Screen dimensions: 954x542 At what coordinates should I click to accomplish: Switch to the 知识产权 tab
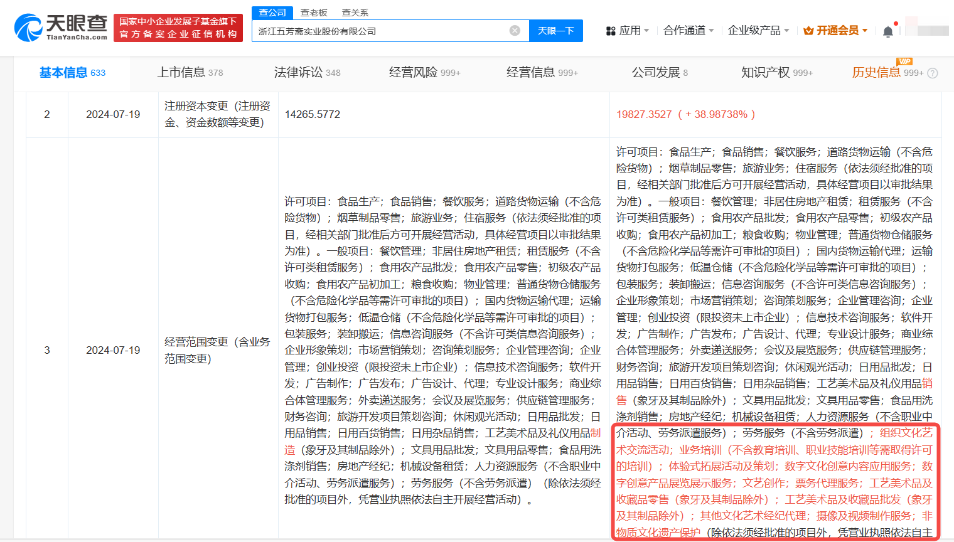(x=776, y=73)
